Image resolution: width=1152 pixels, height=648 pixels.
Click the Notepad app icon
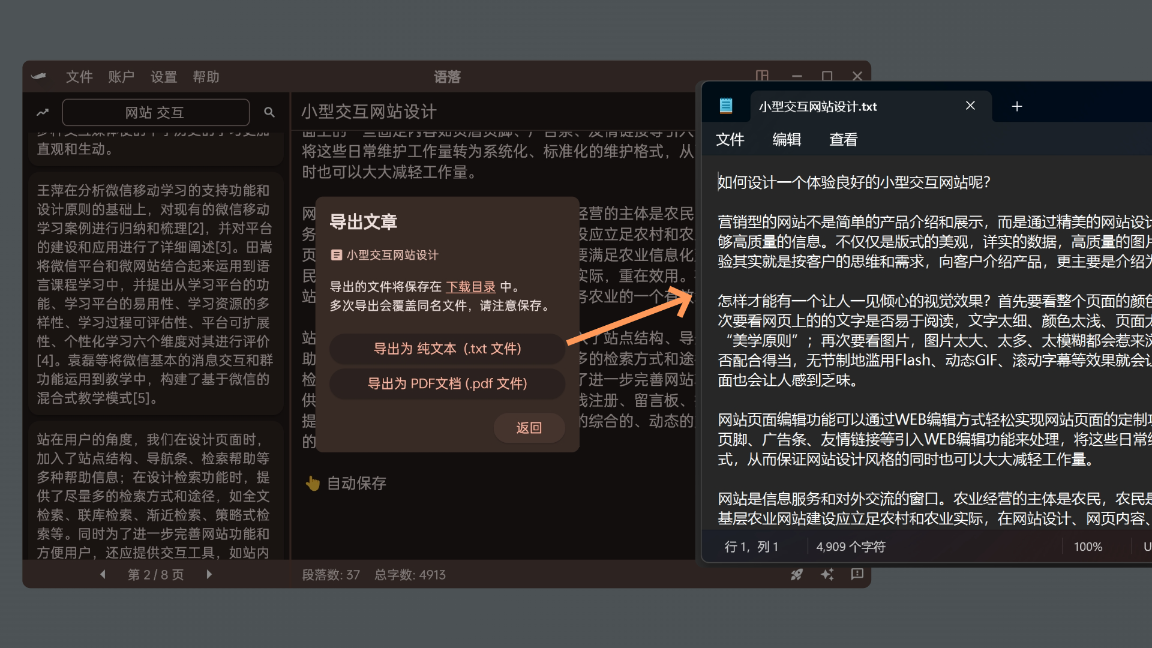(726, 106)
